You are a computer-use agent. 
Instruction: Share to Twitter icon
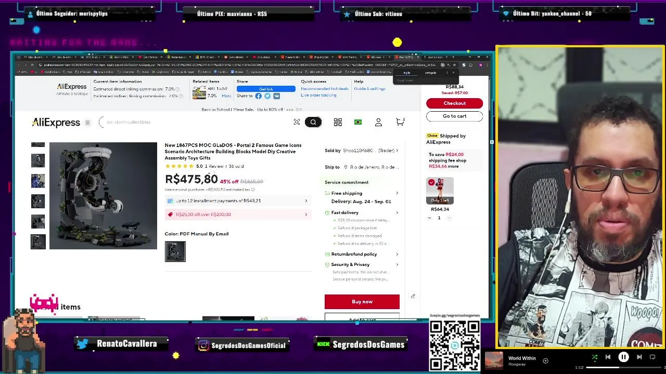point(267,96)
